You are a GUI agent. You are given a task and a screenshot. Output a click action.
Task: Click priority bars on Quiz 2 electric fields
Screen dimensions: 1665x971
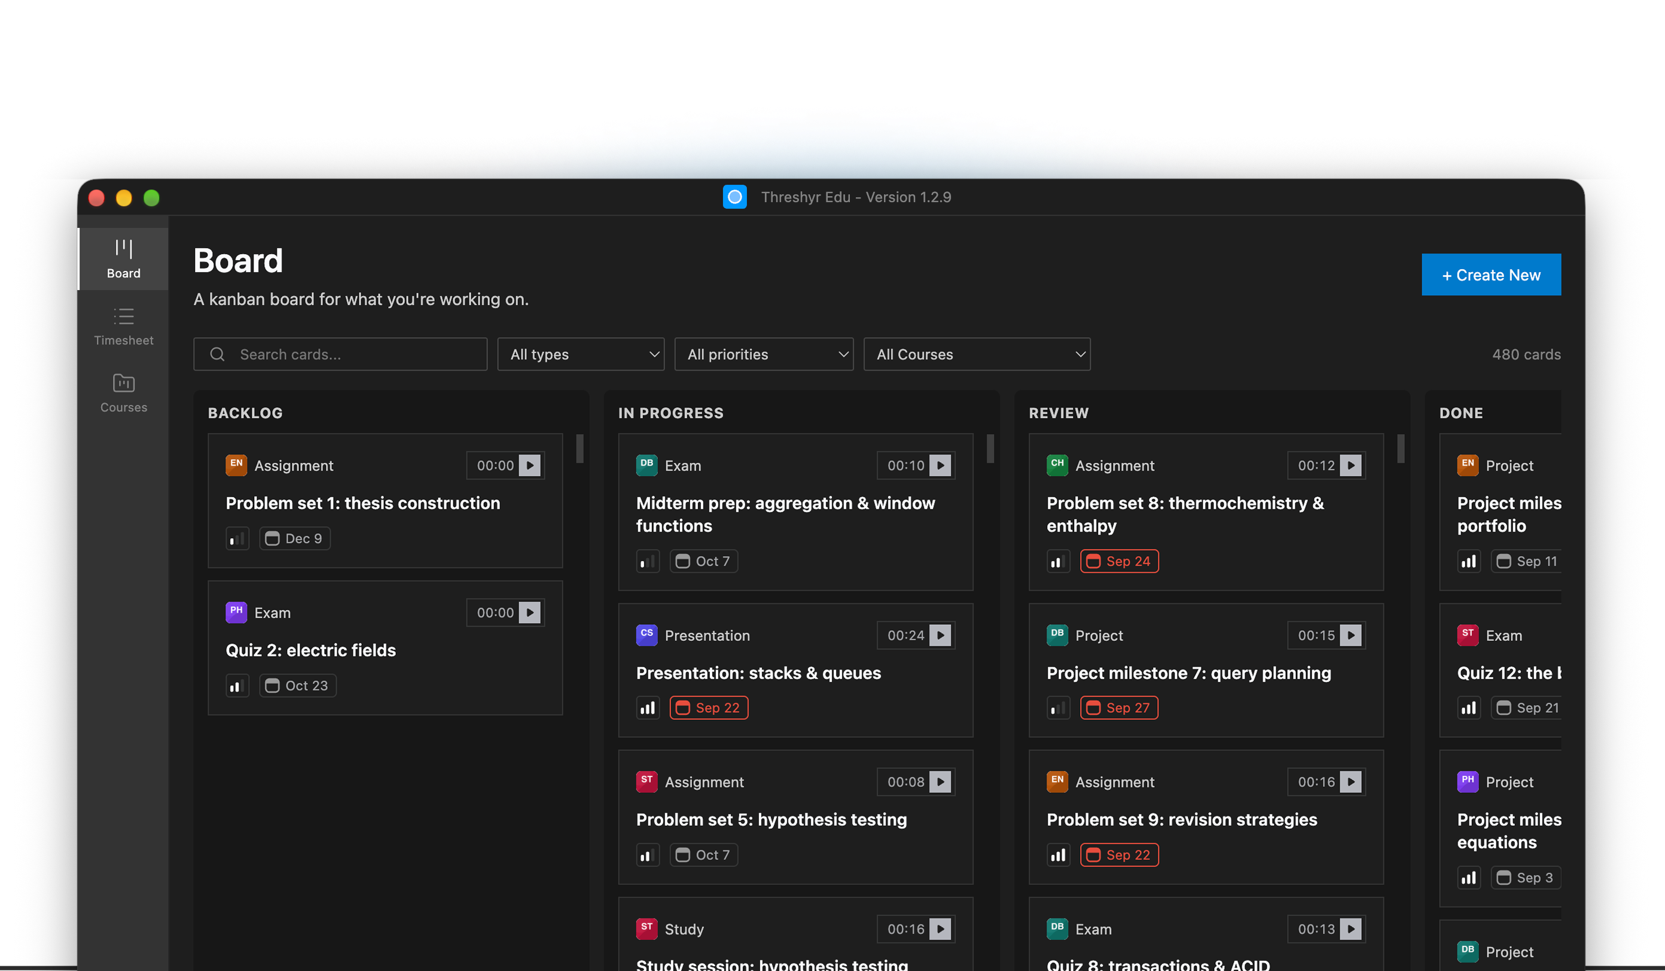[x=237, y=686]
